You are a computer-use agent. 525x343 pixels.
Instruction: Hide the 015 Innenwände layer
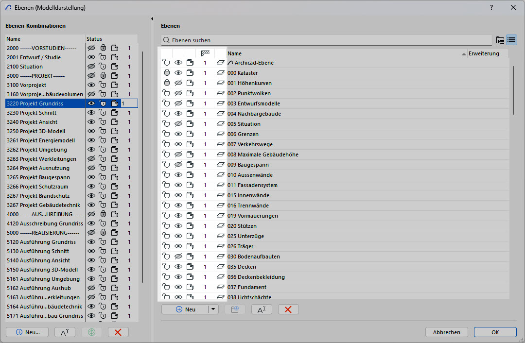(x=178, y=195)
